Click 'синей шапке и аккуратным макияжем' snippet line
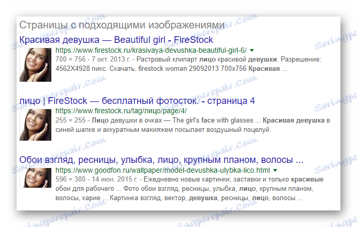The height and width of the screenshot is (227, 357). click(163, 130)
